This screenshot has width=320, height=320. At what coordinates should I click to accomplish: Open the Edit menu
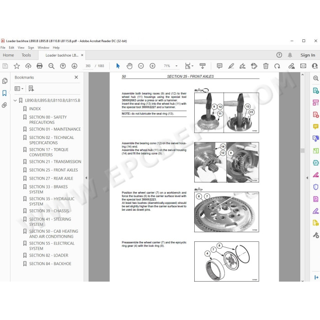(x=11, y=48)
